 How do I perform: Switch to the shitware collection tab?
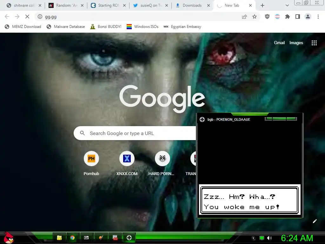click(23, 6)
